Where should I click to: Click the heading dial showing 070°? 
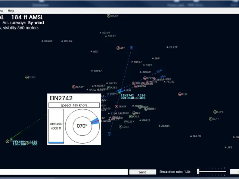82,126
